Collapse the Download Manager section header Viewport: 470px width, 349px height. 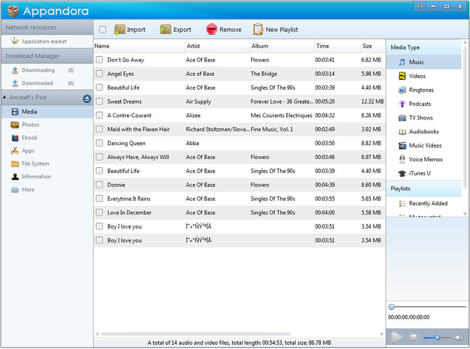[47, 56]
